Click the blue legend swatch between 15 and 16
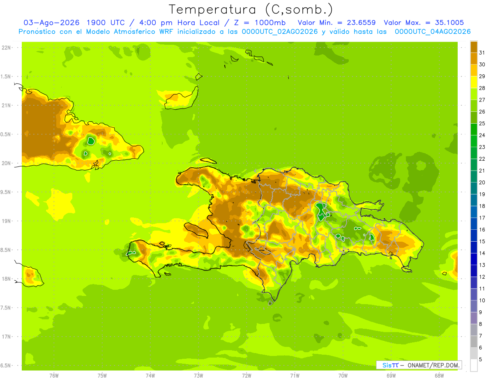The height and width of the screenshot is (381, 493). click(474, 236)
